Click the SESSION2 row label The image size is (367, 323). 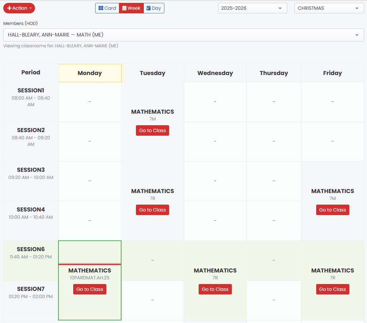[x=31, y=130]
